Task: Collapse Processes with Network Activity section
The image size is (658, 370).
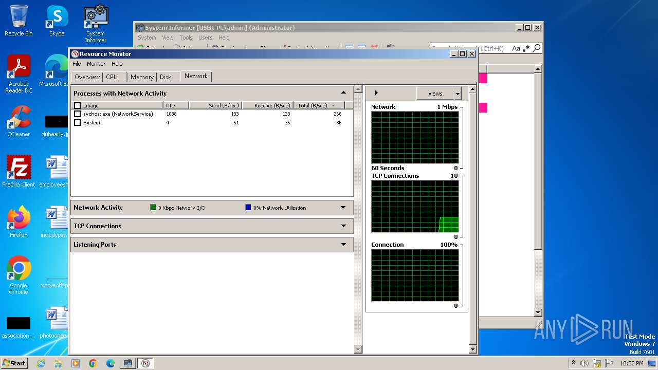Action: click(x=343, y=93)
